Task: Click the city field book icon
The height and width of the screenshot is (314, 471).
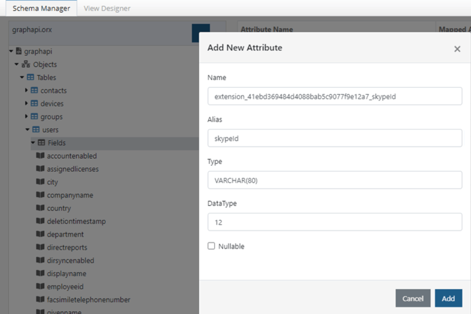Action: [x=40, y=182]
